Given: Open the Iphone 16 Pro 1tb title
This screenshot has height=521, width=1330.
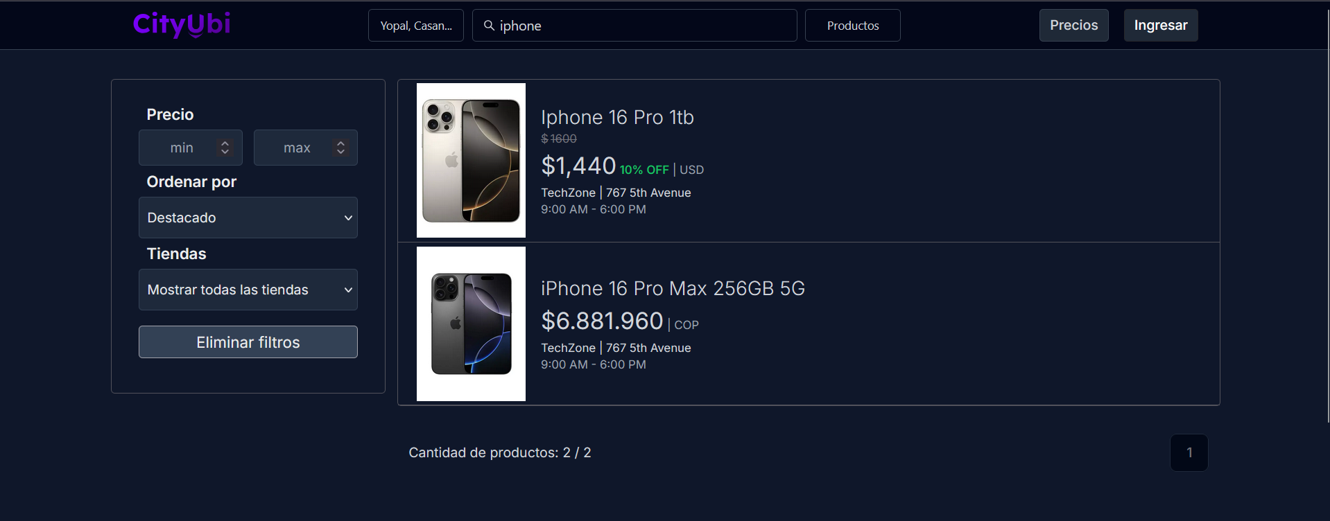Looking at the screenshot, I should point(617,118).
